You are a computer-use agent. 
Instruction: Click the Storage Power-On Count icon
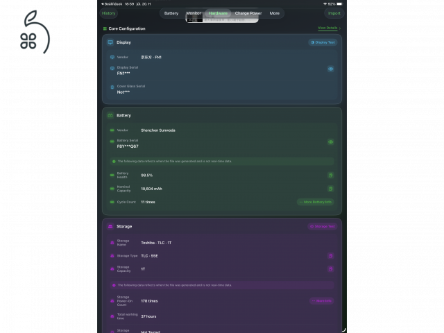[x=112, y=301]
